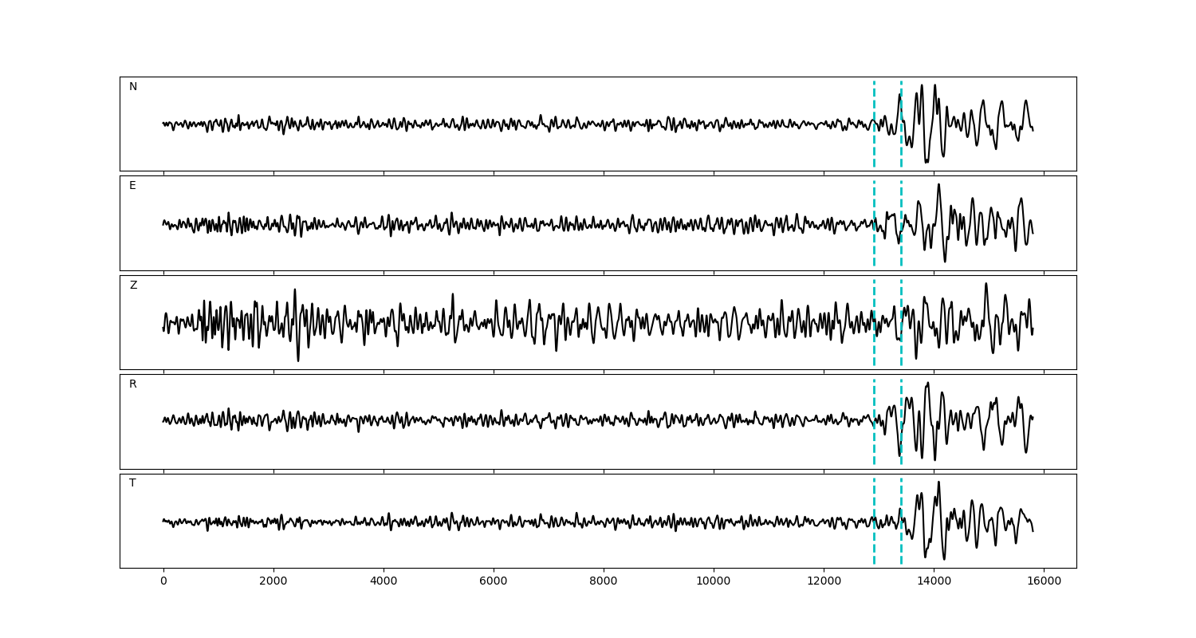Select the Z channel label

pos(133,286)
